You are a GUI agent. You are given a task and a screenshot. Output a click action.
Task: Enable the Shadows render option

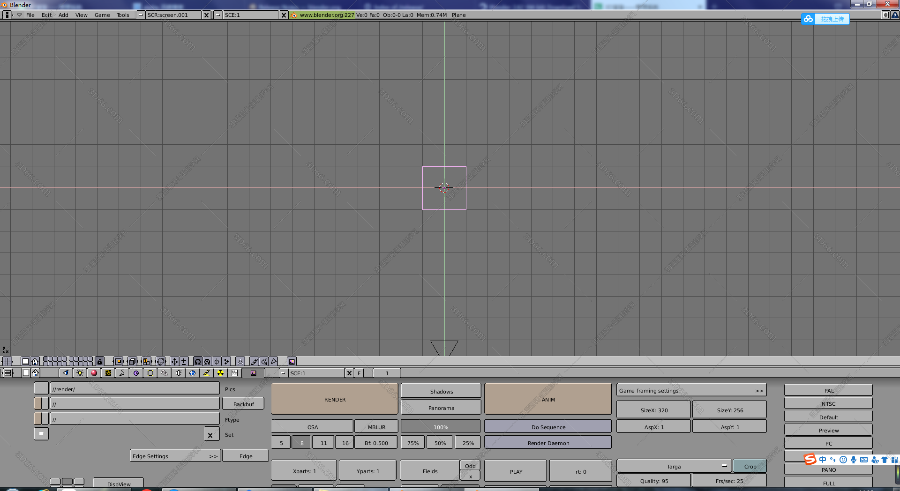pyautogui.click(x=440, y=391)
